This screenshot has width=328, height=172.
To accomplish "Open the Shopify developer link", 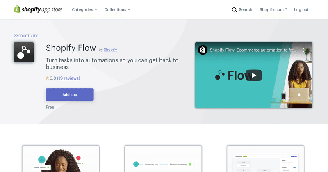I will 110,49.
